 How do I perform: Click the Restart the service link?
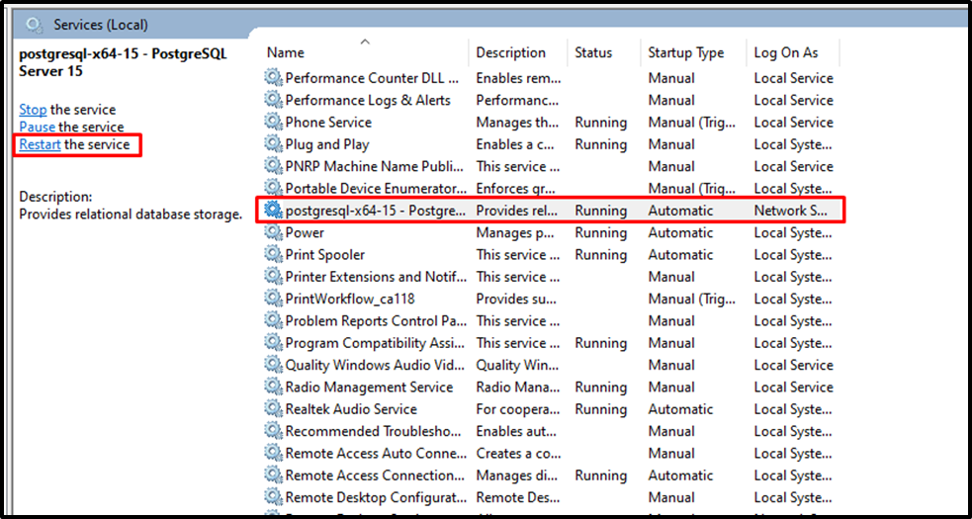[x=40, y=144]
